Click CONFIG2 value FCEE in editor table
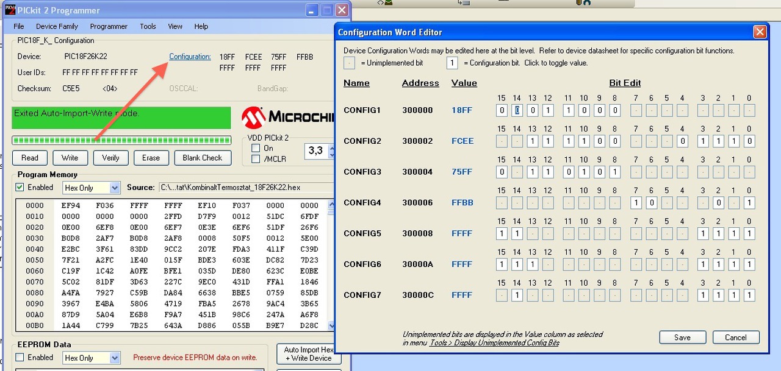 [x=462, y=141]
